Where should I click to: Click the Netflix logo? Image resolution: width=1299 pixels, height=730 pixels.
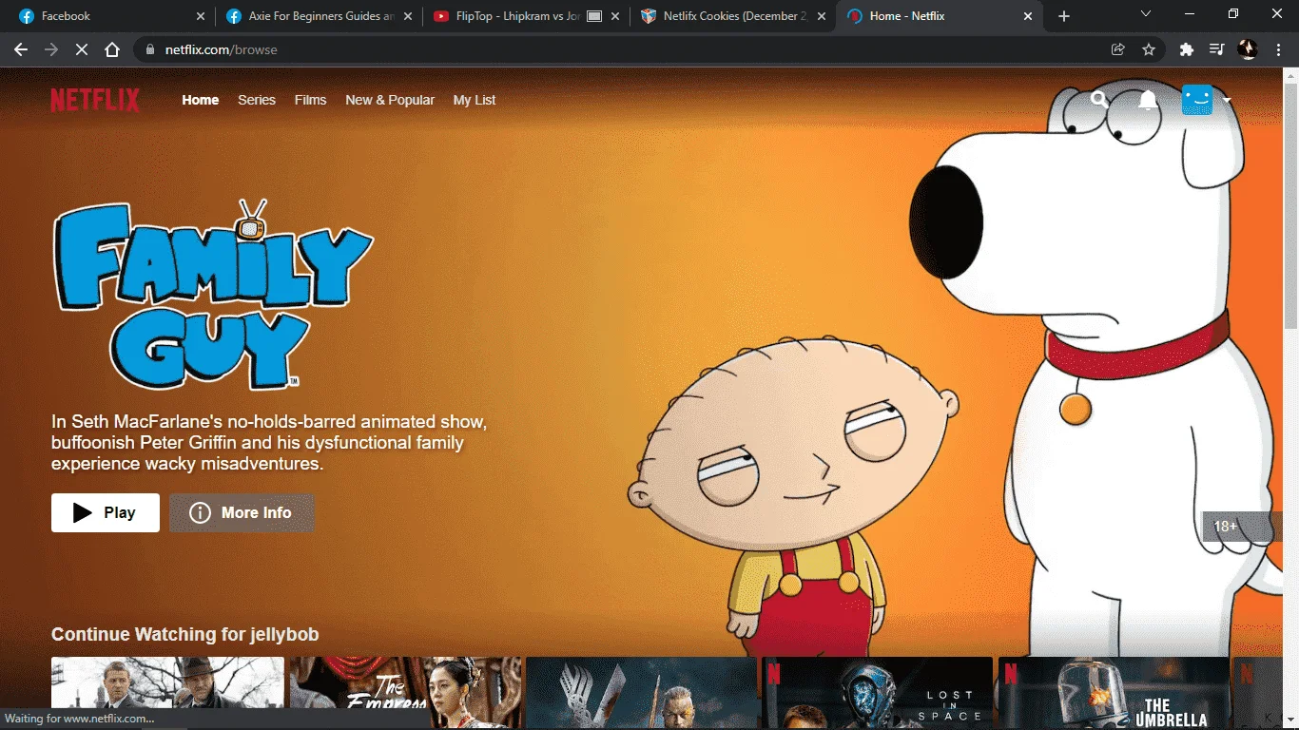[95, 100]
